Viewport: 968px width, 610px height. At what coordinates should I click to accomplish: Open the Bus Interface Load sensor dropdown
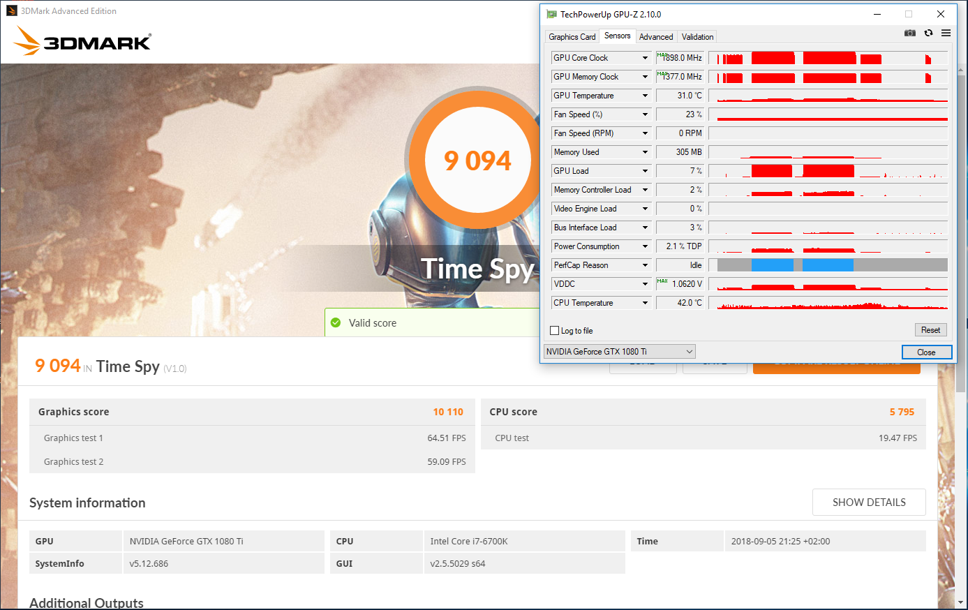646,228
